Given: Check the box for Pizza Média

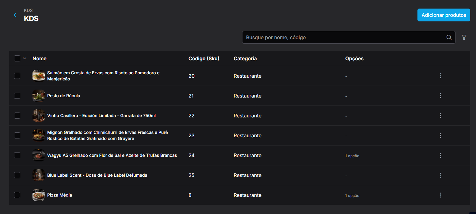Looking at the screenshot, I should pos(17,195).
